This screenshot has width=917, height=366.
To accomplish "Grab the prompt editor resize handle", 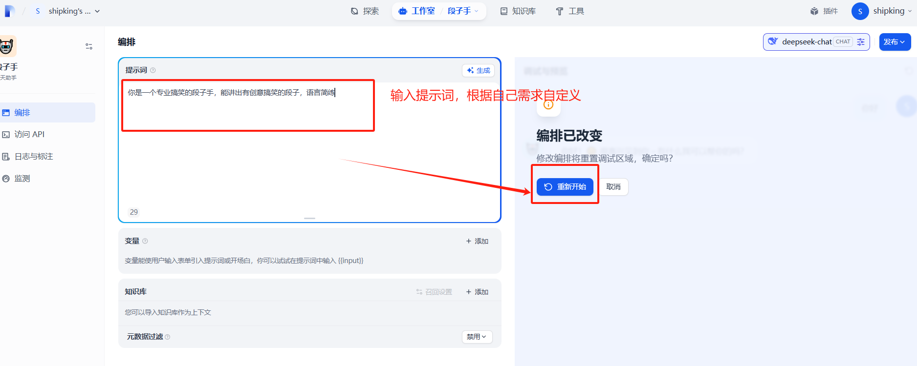I will coord(309,218).
